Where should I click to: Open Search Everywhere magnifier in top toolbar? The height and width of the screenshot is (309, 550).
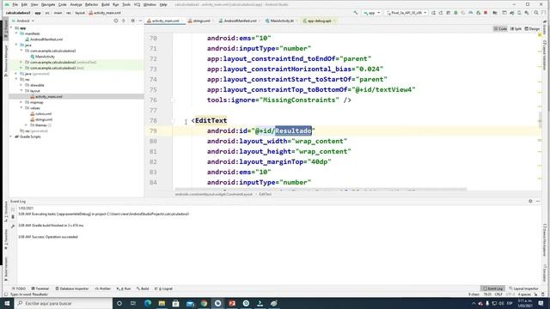[x=536, y=13]
